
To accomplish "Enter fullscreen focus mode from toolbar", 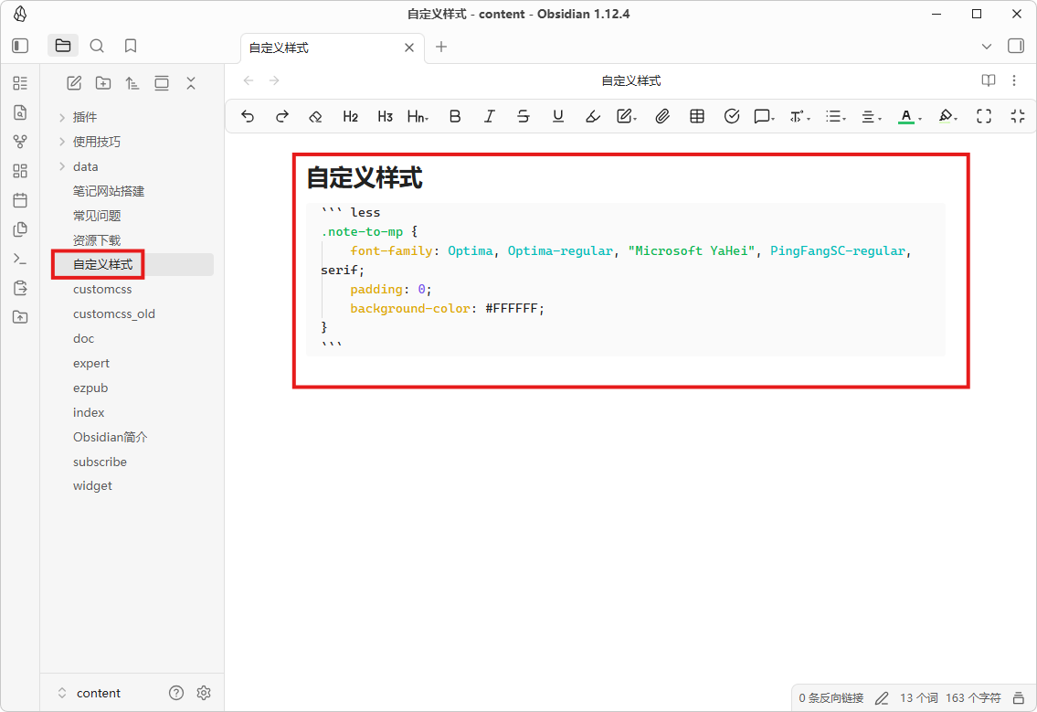I will (983, 116).
